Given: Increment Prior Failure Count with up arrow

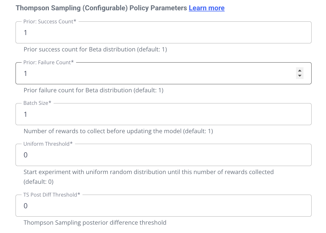Looking at the screenshot, I should (x=300, y=71).
